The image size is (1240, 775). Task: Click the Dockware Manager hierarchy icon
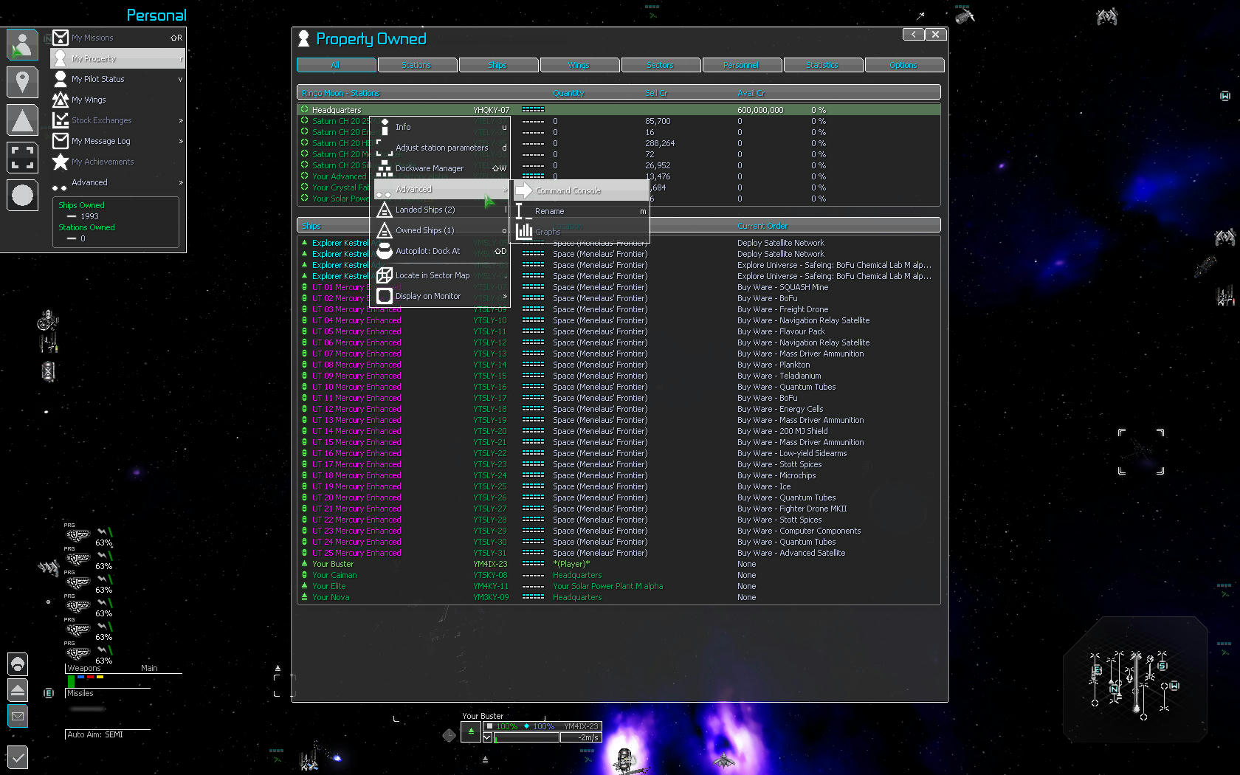point(385,168)
